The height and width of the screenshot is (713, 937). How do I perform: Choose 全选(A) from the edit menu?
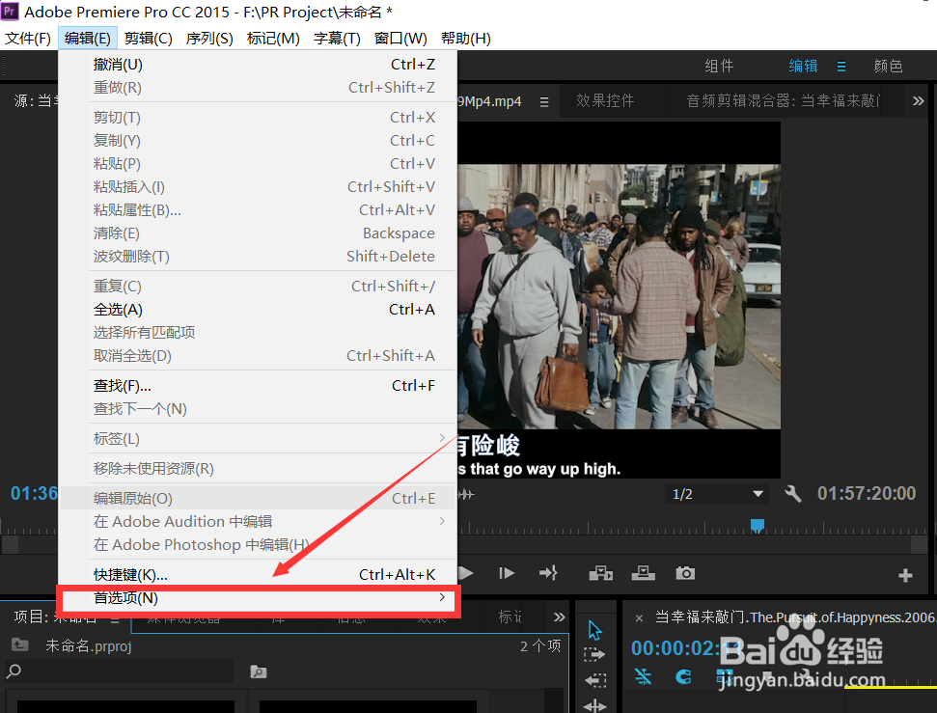259,310
